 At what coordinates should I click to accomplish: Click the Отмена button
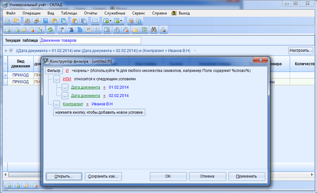coord(207,176)
